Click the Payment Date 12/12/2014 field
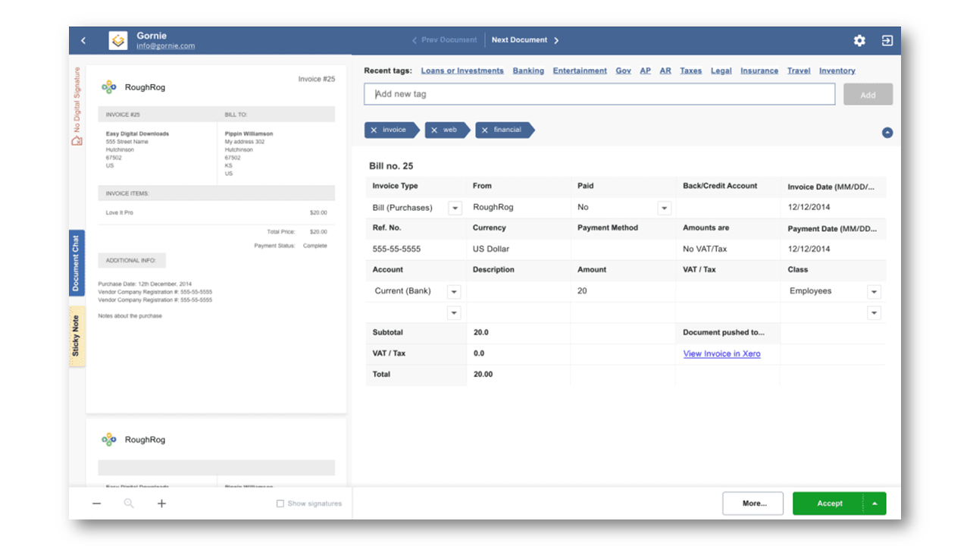The image size is (970, 546). tap(833, 249)
